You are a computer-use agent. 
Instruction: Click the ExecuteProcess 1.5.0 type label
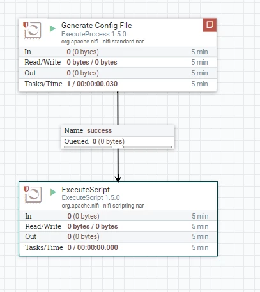pyautogui.click(x=94, y=34)
